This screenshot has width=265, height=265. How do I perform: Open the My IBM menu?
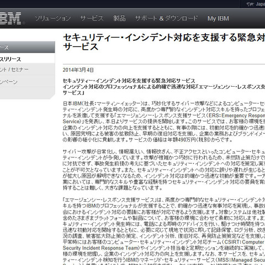click(218, 18)
